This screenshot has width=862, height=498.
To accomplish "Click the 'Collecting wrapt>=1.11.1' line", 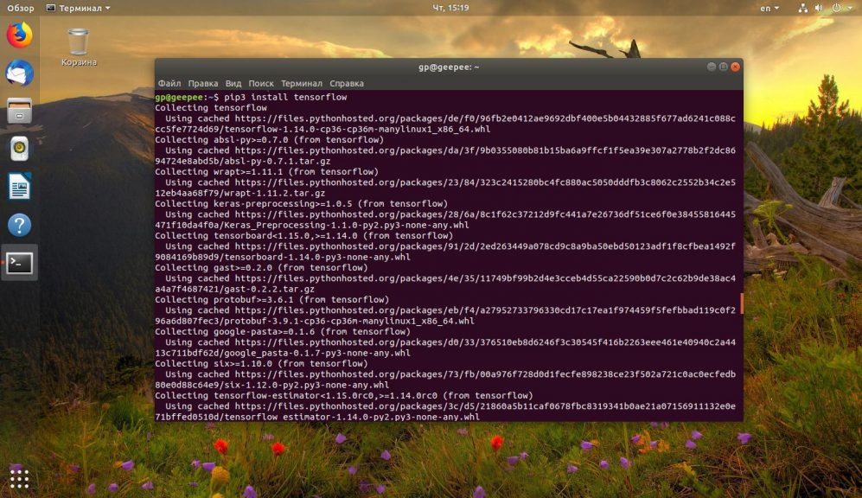I will coord(266,171).
